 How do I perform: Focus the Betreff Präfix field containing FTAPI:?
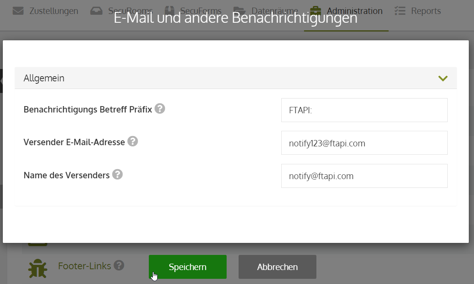pyautogui.click(x=364, y=110)
